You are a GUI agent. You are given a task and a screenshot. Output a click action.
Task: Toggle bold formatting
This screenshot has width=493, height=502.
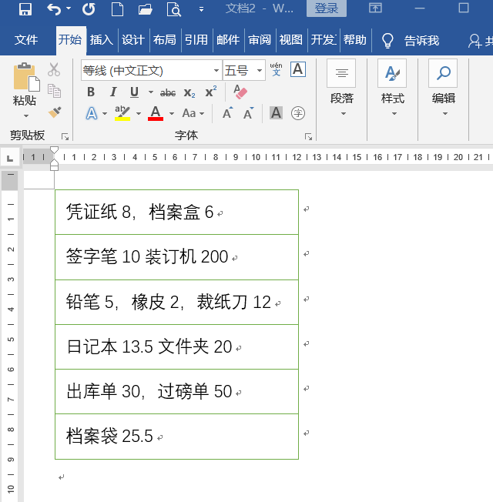(91, 92)
